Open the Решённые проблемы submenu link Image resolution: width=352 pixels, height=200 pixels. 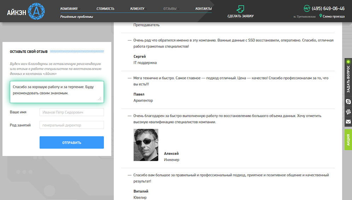(x=77, y=17)
